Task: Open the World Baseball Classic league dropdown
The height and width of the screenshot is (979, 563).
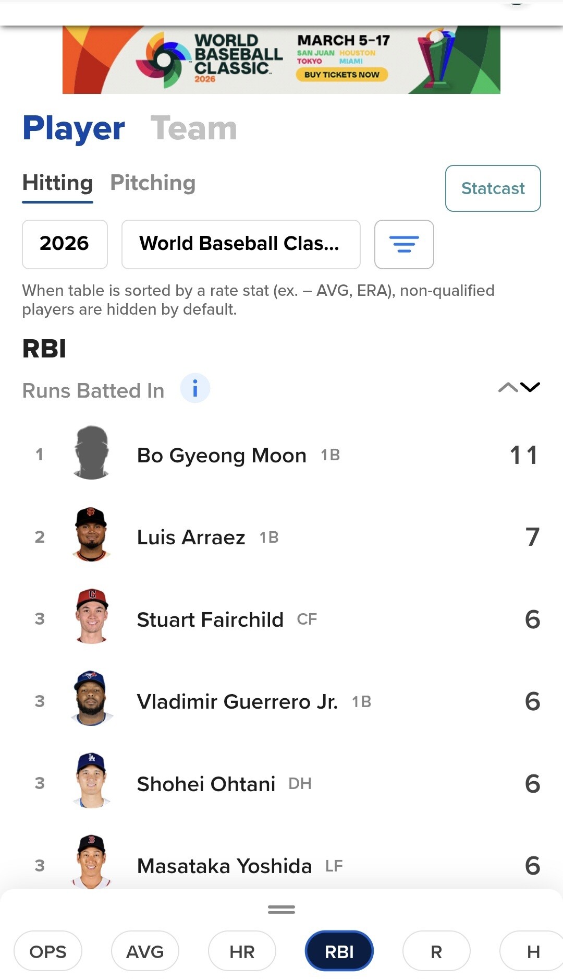Action: [x=241, y=244]
